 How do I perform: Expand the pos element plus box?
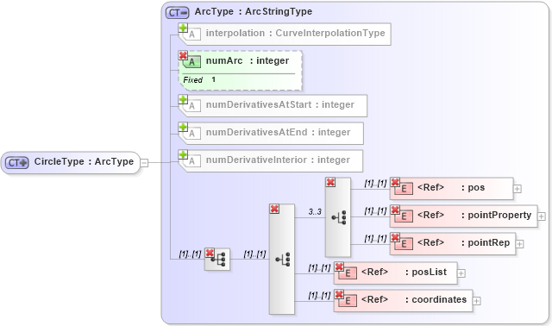tap(517, 189)
